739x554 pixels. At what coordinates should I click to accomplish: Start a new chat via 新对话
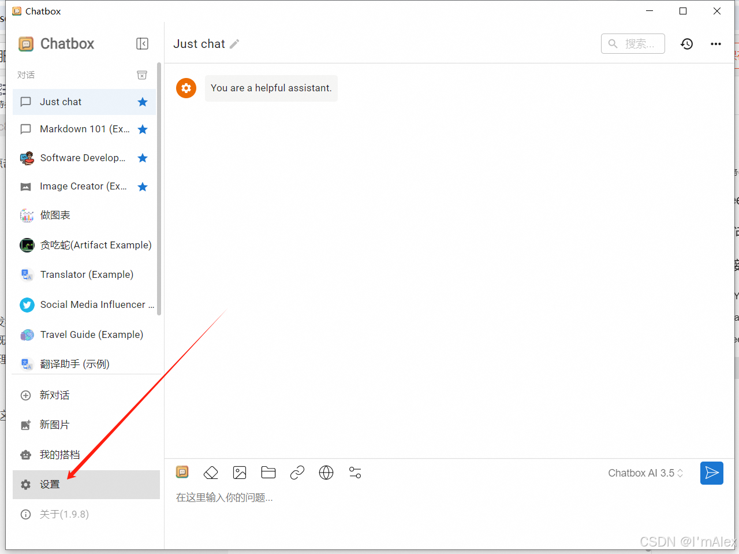click(86, 395)
